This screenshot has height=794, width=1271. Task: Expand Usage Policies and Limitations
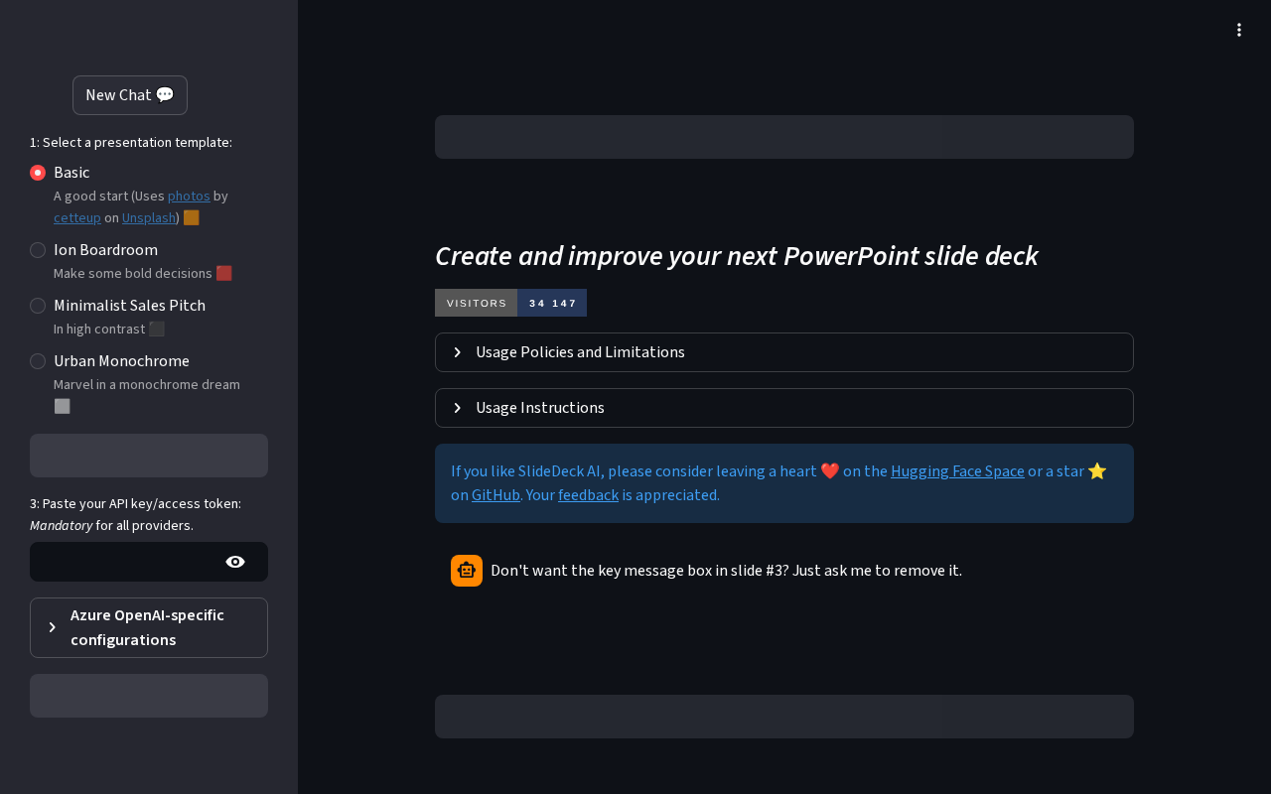coord(784,352)
